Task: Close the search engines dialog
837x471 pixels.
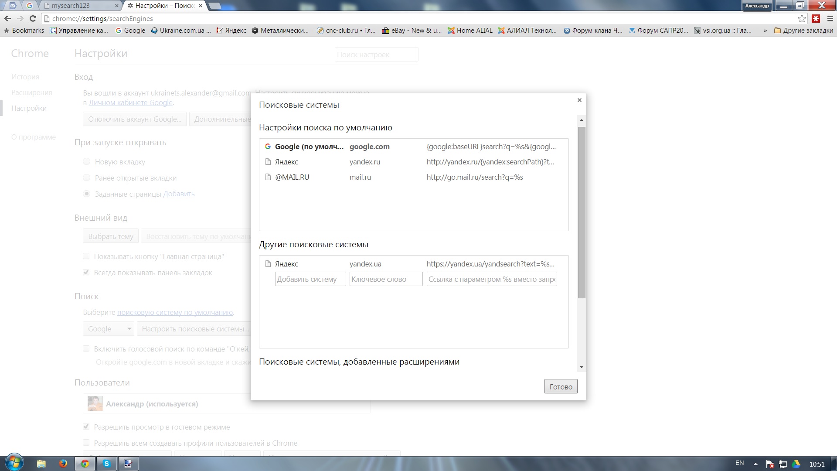Action: tap(579, 100)
